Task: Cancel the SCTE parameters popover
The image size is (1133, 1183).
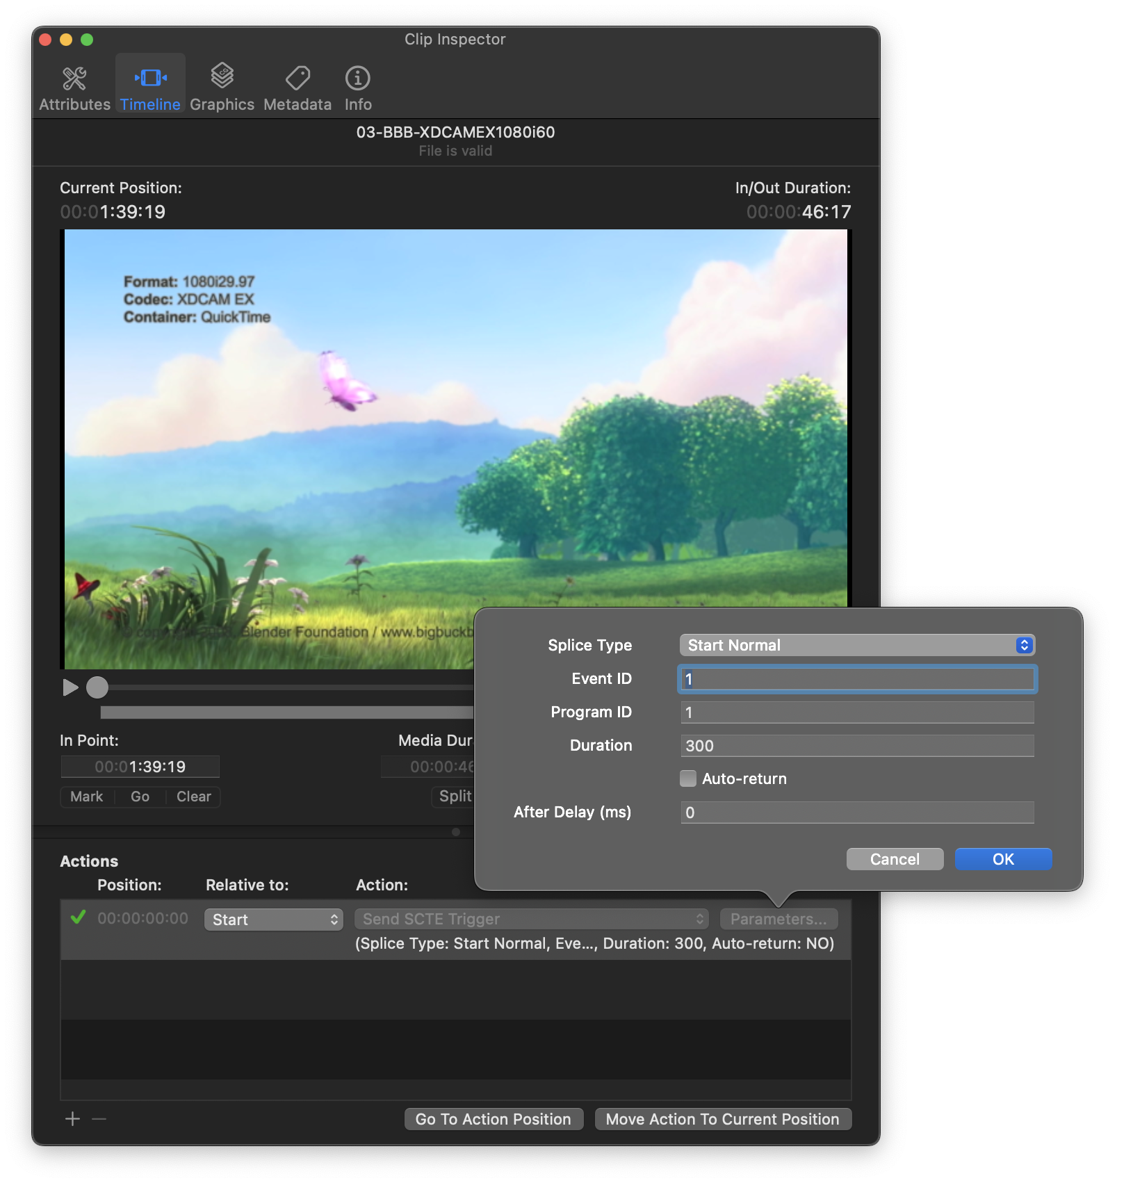Action: click(895, 859)
